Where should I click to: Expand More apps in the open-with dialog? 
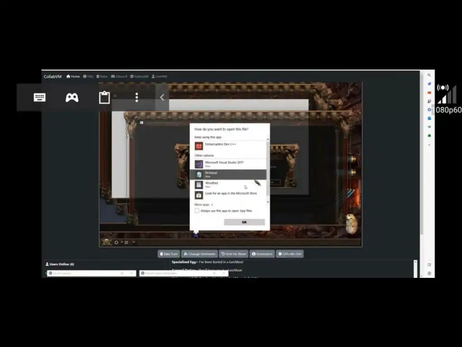(x=203, y=205)
